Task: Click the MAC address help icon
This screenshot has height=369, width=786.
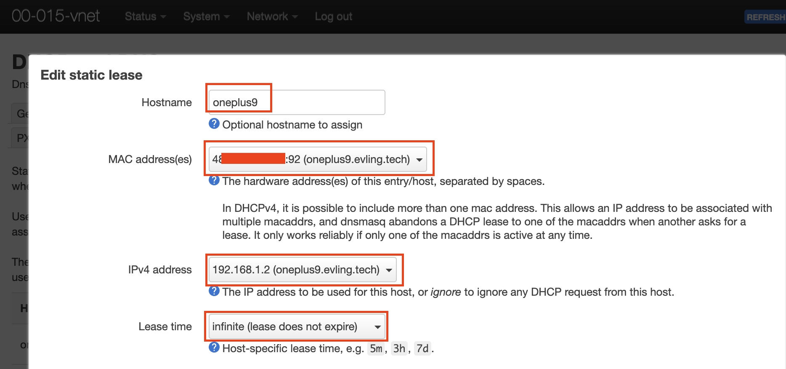Action: [214, 180]
